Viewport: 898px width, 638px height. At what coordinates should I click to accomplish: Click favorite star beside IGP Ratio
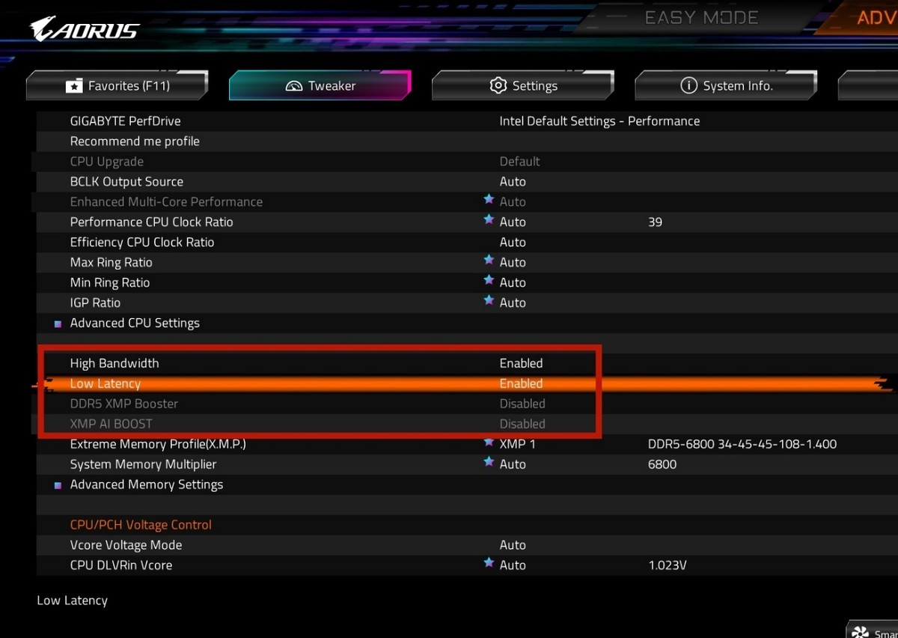[489, 301]
